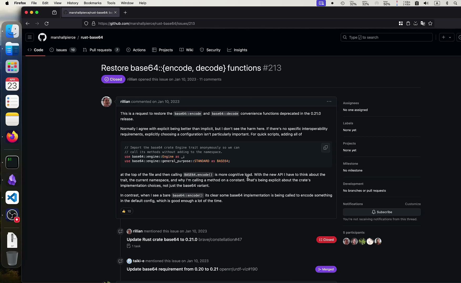Open the Pull requests tab
Viewport: 461px width, 283px height.
coord(101,50)
